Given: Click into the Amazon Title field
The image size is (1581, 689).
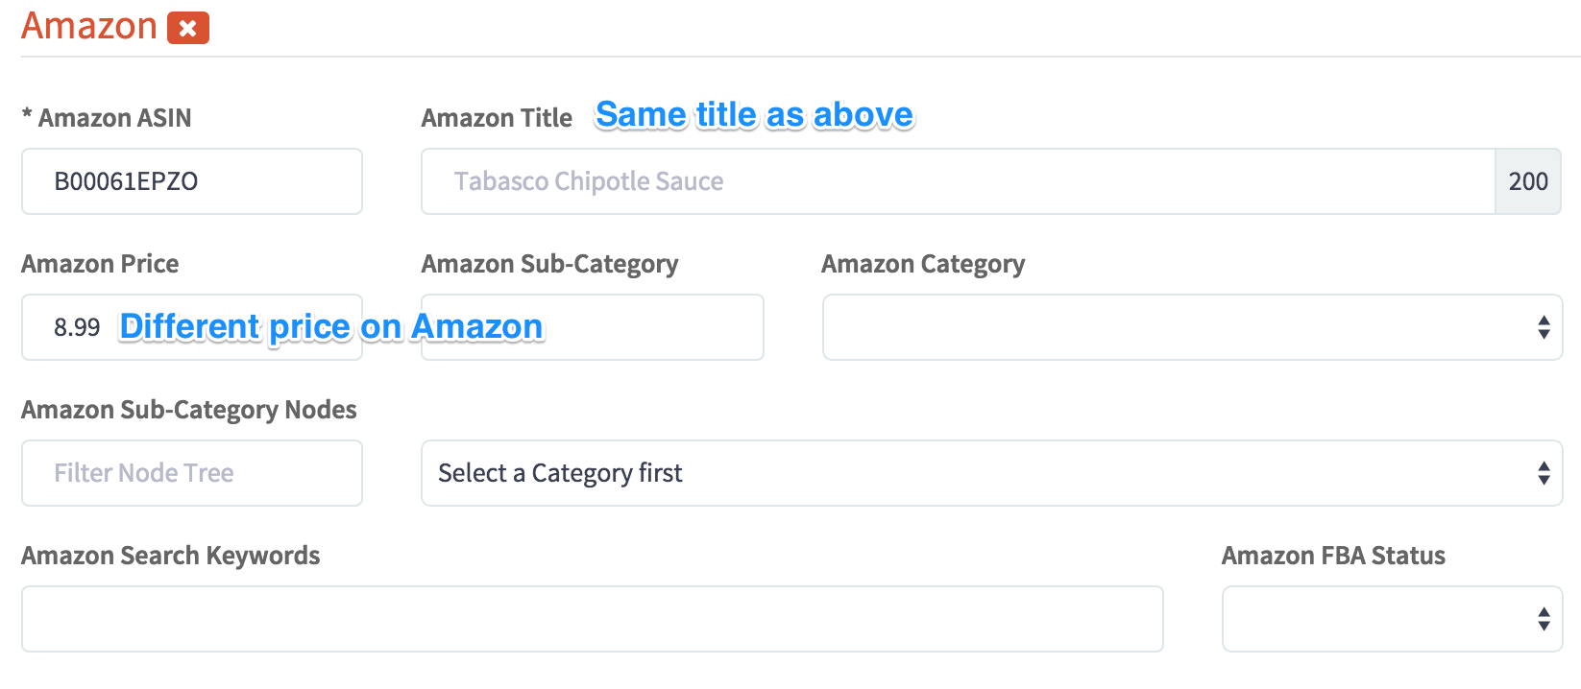Looking at the screenshot, I should (x=958, y=181).
